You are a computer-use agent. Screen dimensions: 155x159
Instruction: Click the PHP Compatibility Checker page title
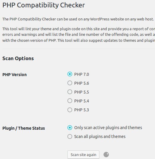point(43,5)
